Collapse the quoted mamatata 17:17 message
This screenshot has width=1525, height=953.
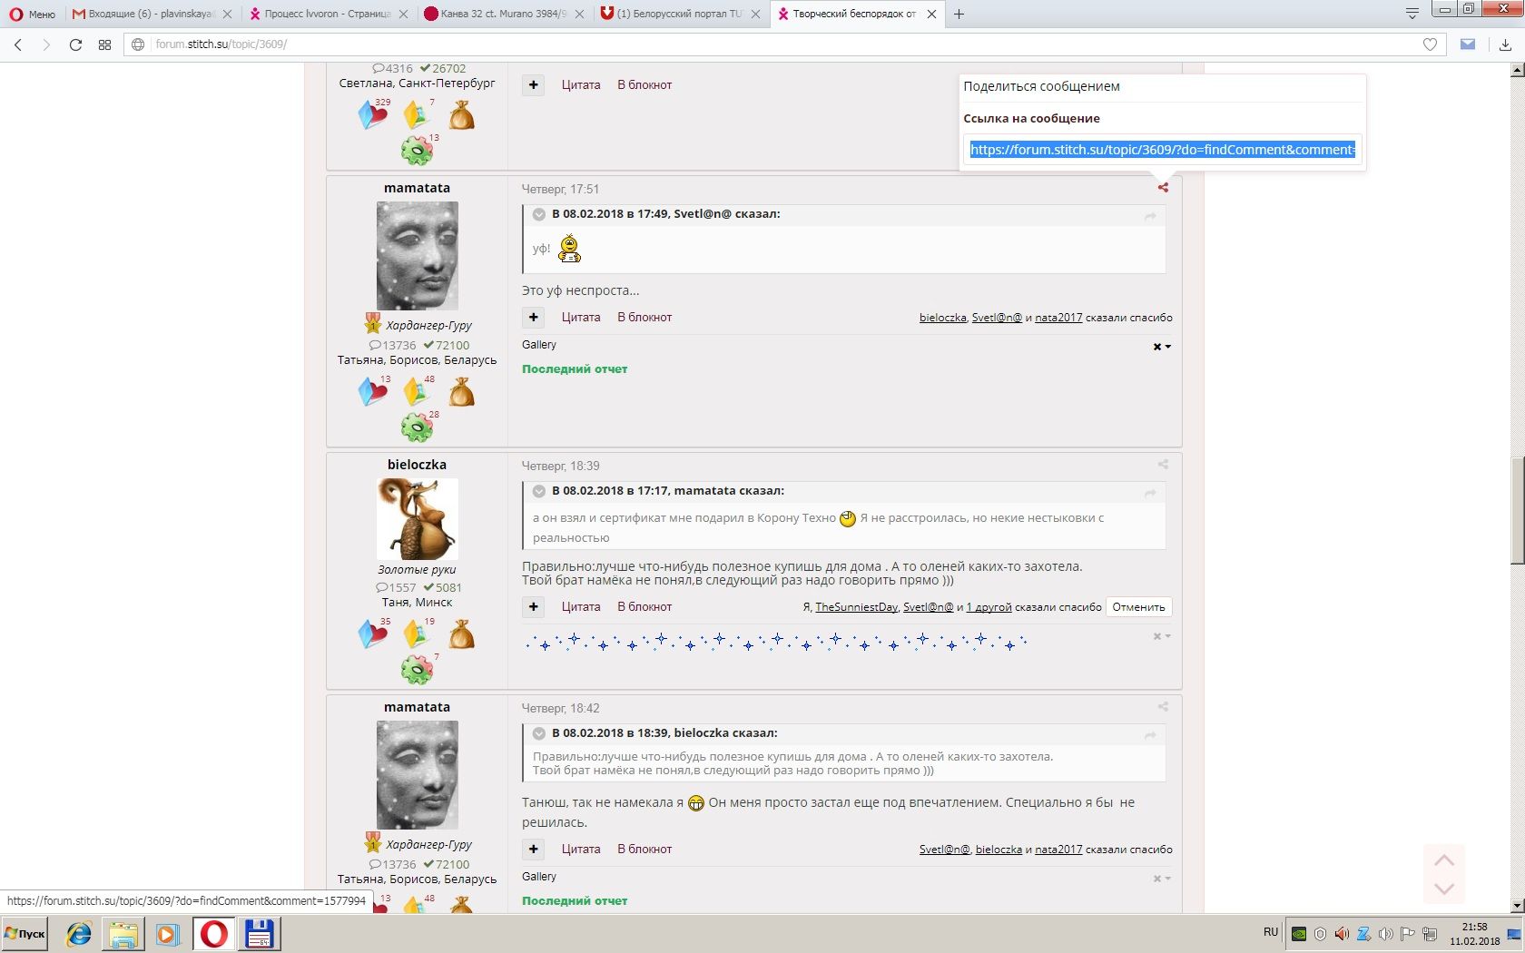pos(539,491)
